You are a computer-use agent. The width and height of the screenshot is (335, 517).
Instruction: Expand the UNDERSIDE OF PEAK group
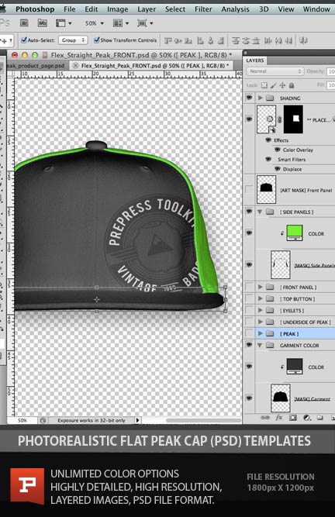pos(260,322)
